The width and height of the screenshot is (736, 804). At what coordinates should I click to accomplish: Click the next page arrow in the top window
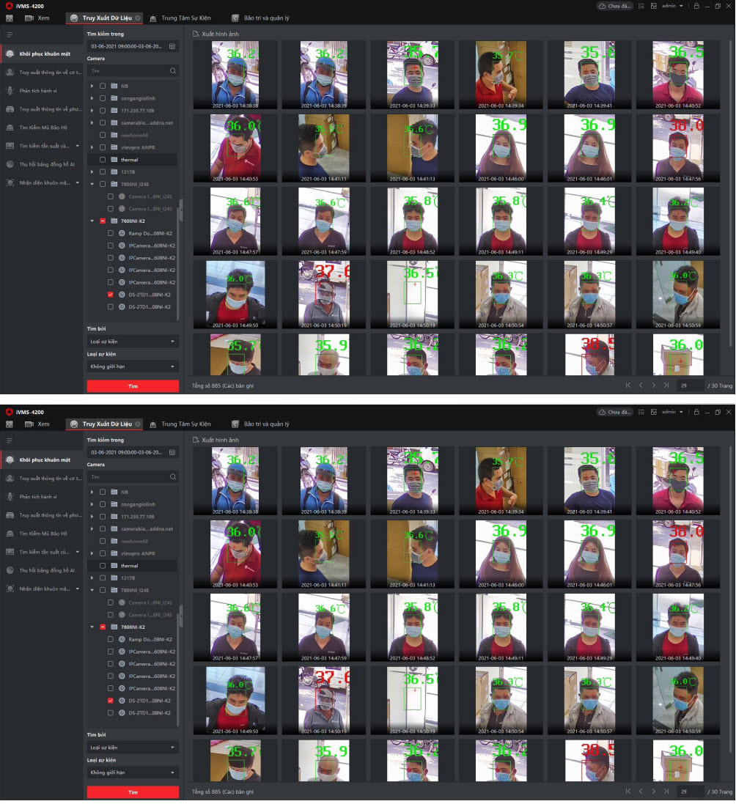click(653, 385)
